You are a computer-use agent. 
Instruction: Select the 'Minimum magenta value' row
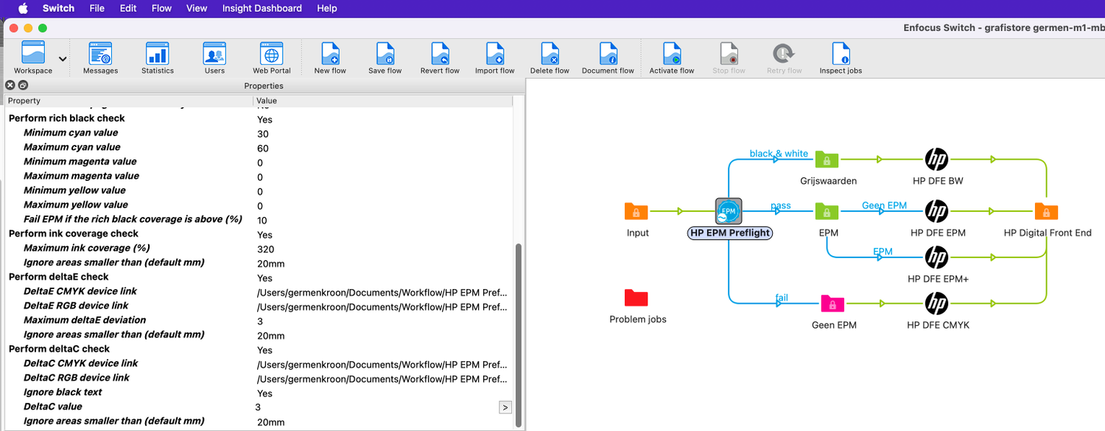259,162
